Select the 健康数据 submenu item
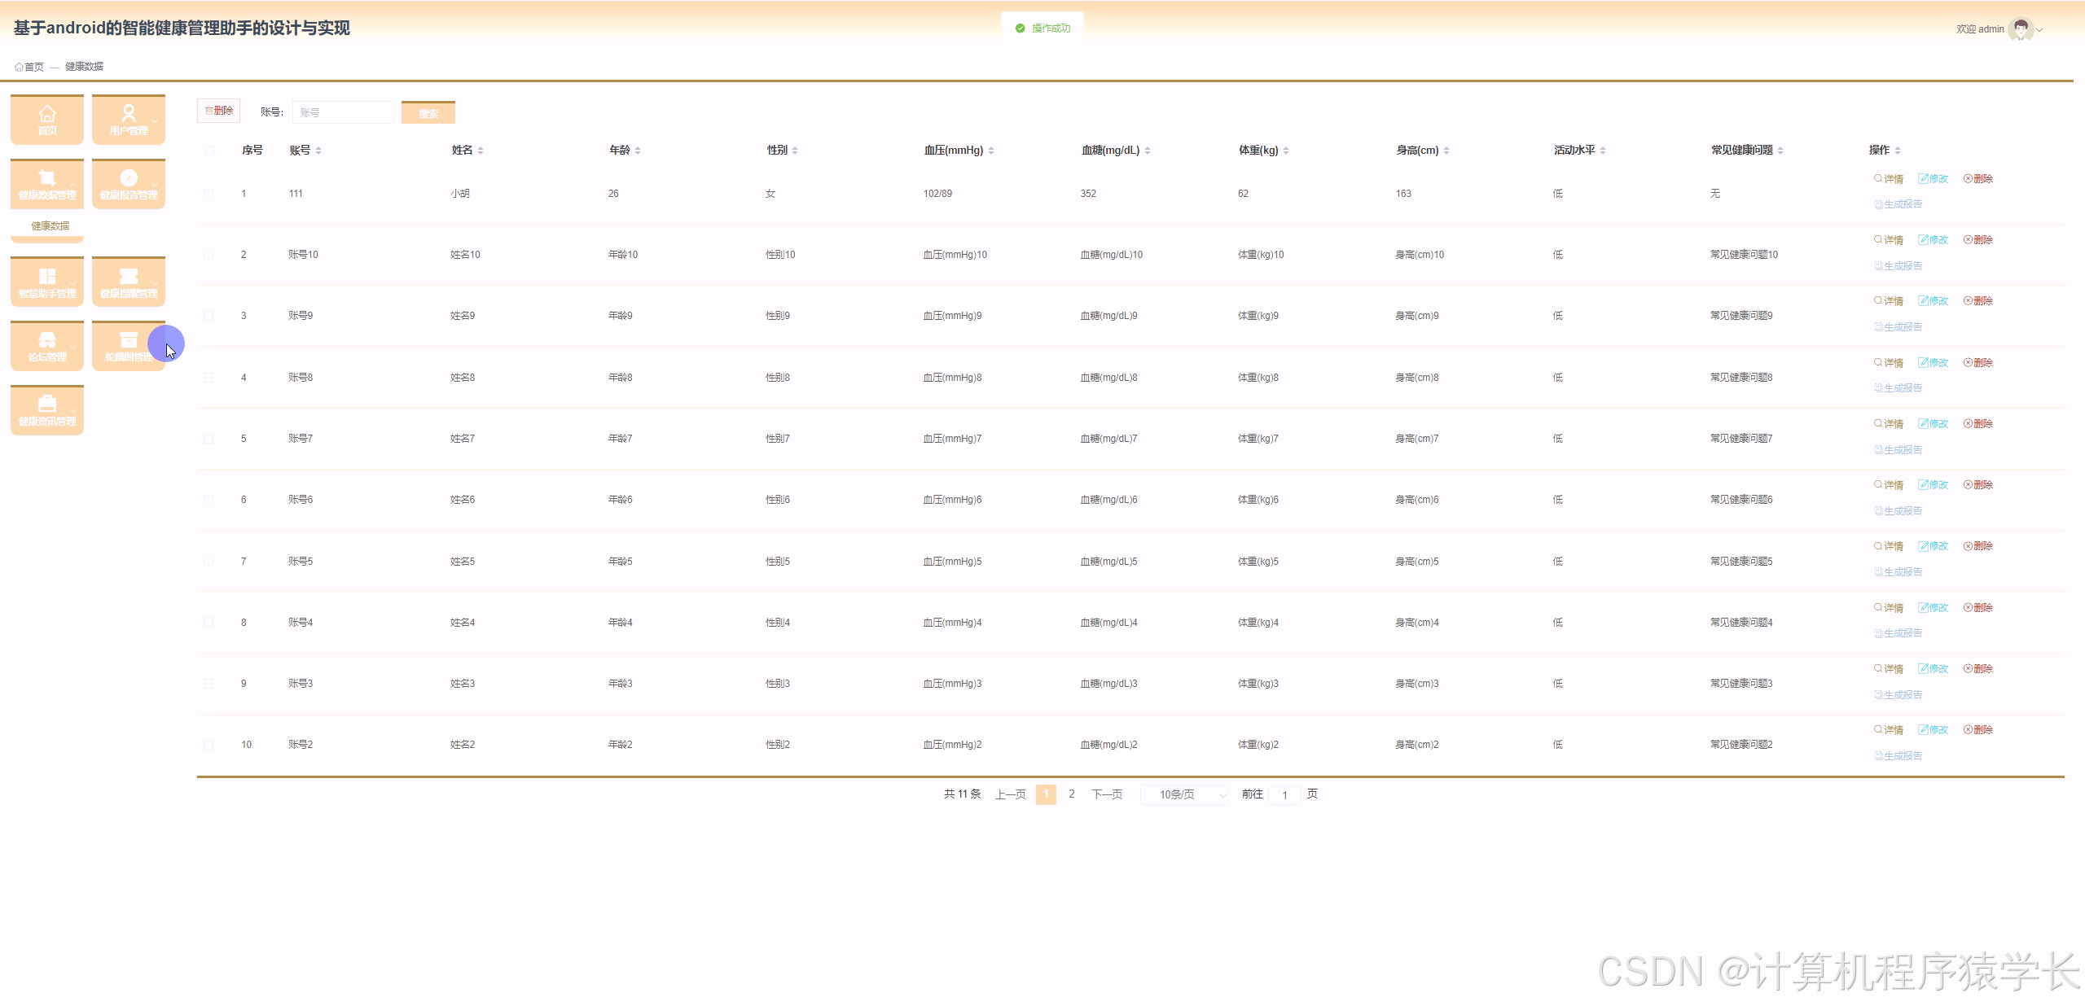The width and height of the screenshot is (2085, 1006). [x=50, y=226]
